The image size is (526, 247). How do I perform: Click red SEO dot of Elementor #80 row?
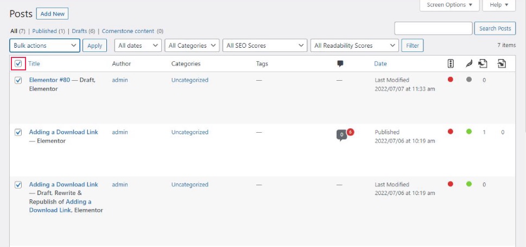point(451,79)
